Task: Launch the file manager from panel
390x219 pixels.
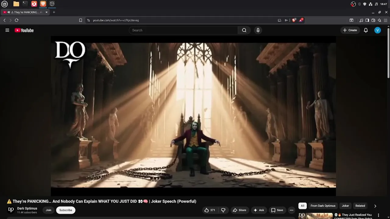Action: click(16, 4)
